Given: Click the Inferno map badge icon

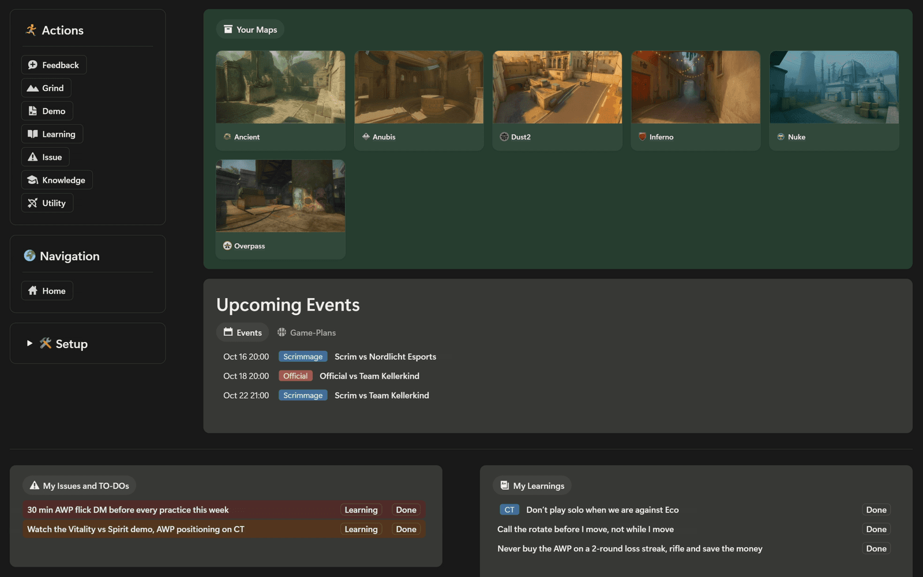Looking at the screenshot, I should click(x=643, y=137).
